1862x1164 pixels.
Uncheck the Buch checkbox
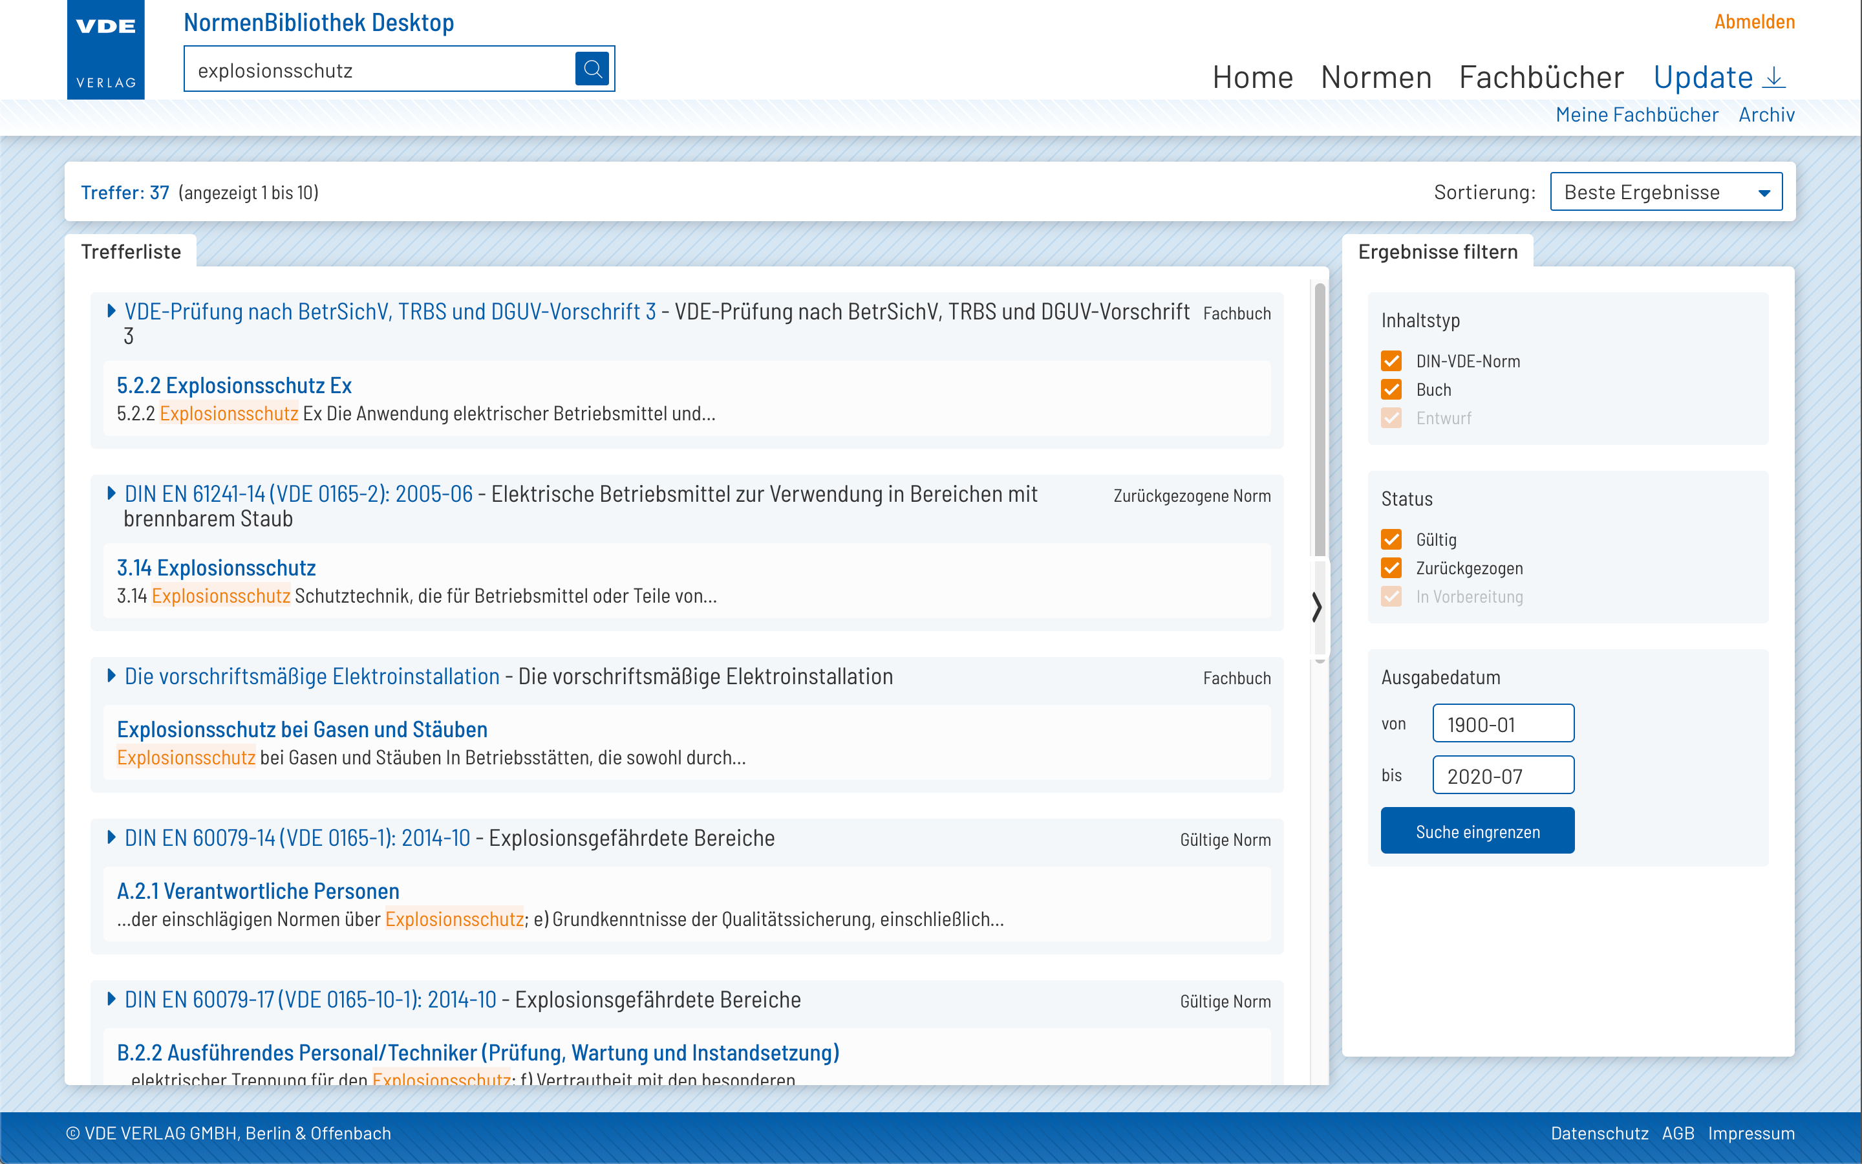tap(1391, 389)
